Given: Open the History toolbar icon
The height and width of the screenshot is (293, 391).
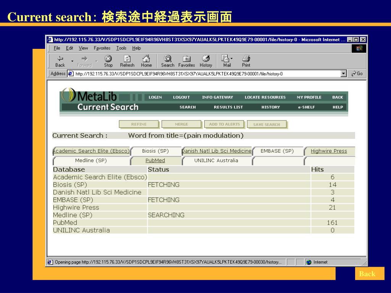Looking at the screenshot, I should pos(206,58).
